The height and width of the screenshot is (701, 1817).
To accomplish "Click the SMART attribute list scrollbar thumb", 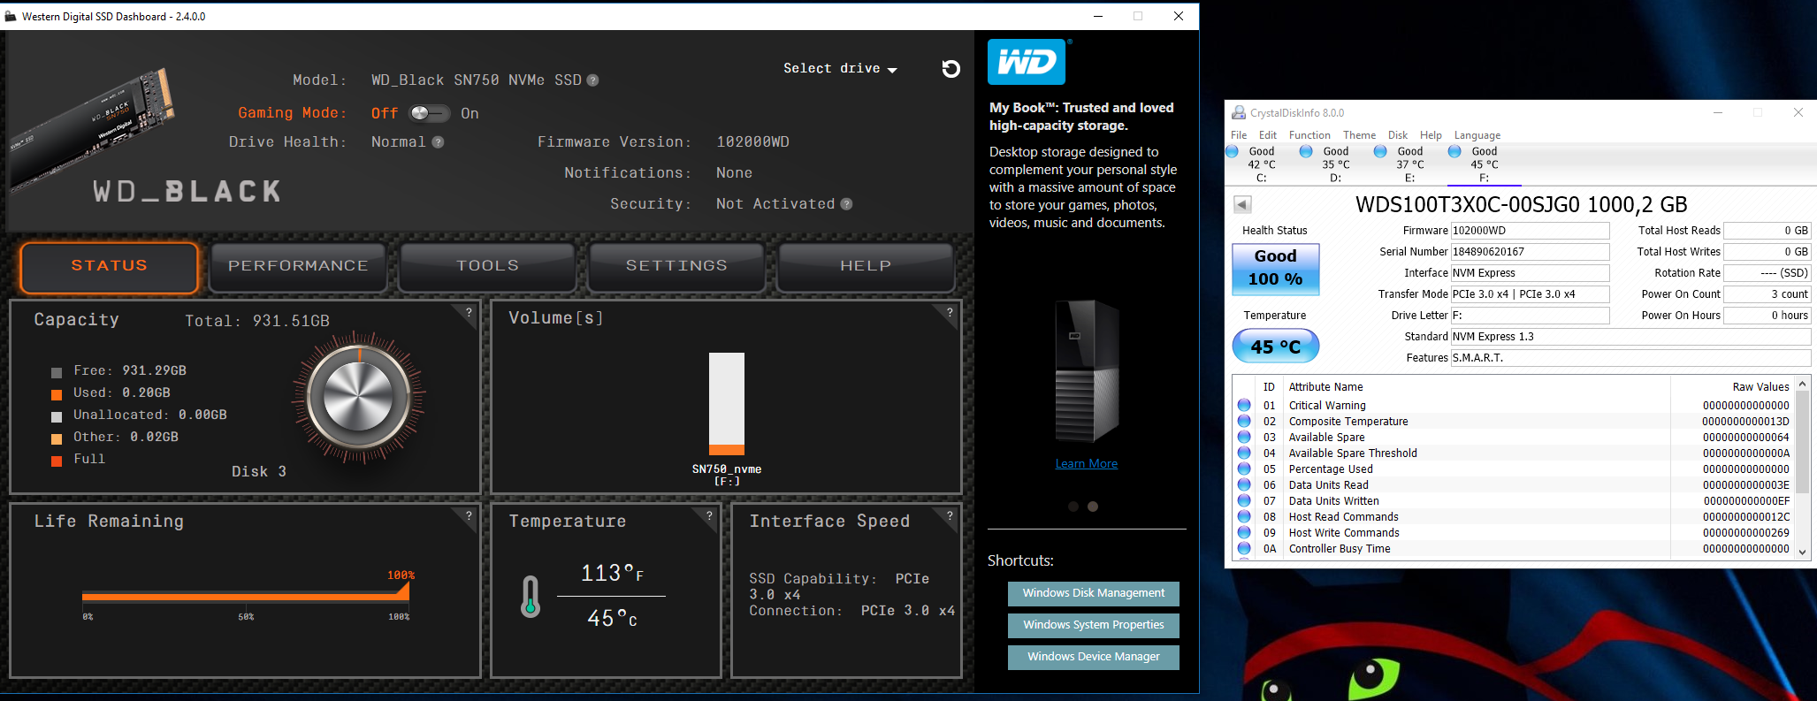I will point(1803,443).
